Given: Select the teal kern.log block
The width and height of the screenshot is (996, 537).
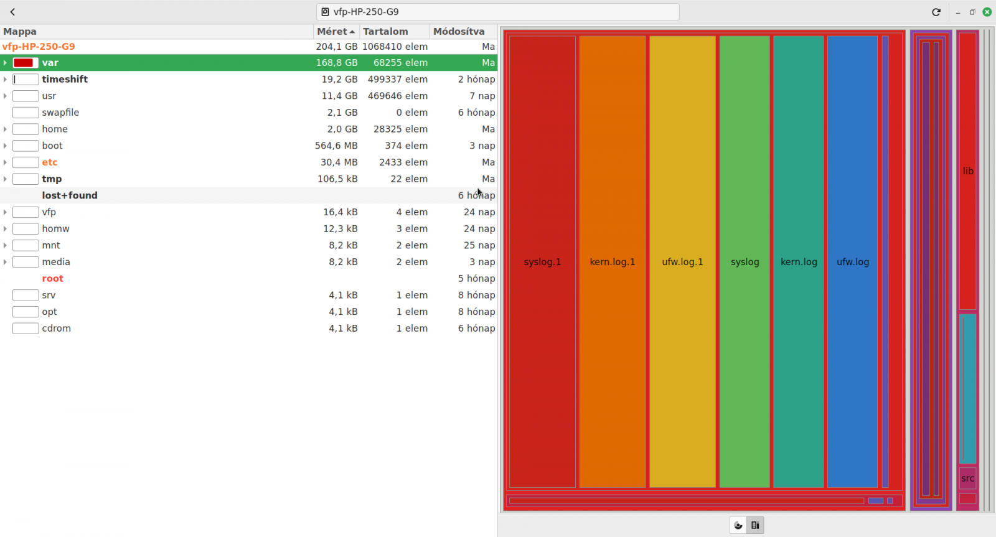Looking at the screenshot, I should 799,262.
